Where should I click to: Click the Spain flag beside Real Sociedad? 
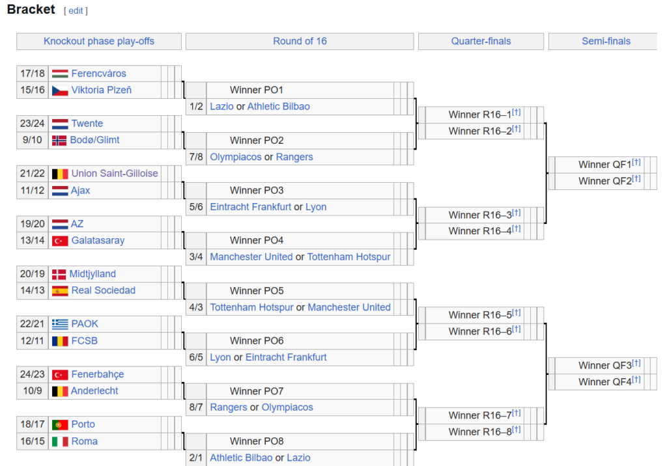coord(60,291)
